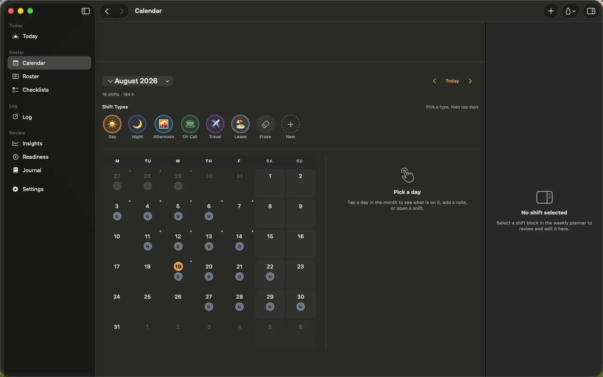Select August 14 in the calendar
603x377 pixels.
pyautogui.click(x=240, y=244)
